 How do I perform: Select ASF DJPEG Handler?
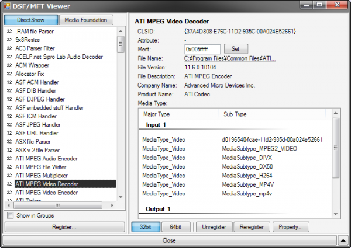pos(60,99)
